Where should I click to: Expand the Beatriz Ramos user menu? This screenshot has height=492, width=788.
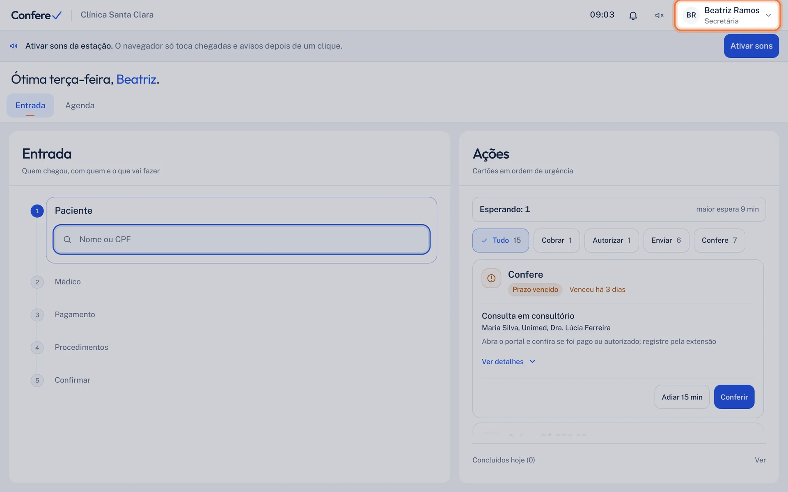[x=727, y=15]
